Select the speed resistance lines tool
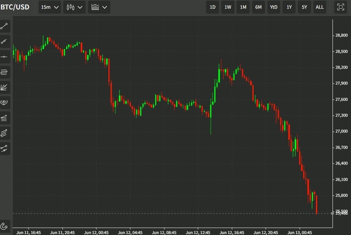351x235 pixels. pyautogui.click(x=4, y=118)
